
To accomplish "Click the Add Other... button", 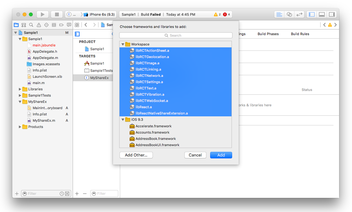I will coord(136,155).
